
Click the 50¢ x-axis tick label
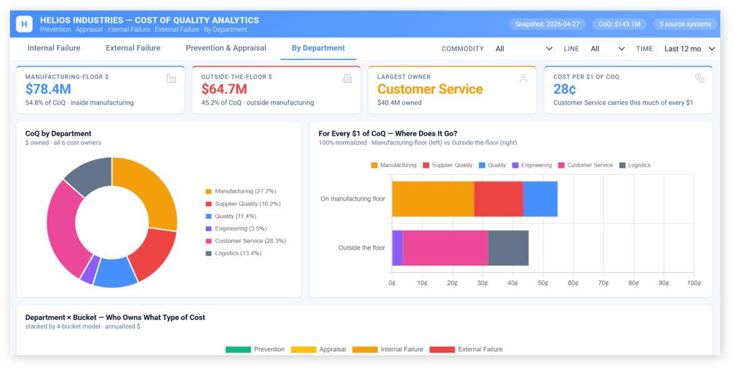(x=543, y=283)
